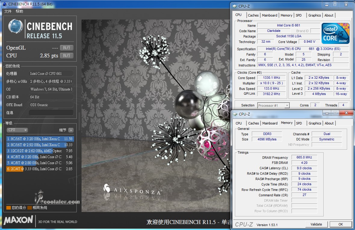Select ranking row 8C/16T @ 3.20 GHz Xeon
This screenshot has width=355, height=230.
(40, 139)
